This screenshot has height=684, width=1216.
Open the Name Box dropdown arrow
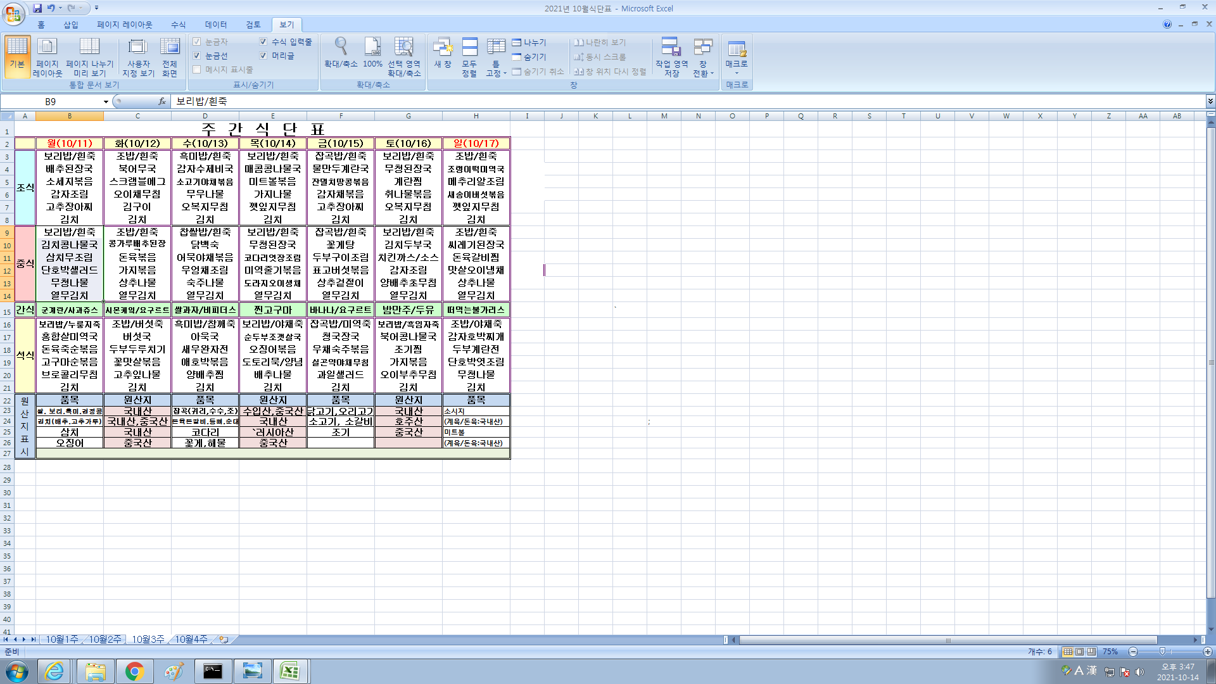106,101
